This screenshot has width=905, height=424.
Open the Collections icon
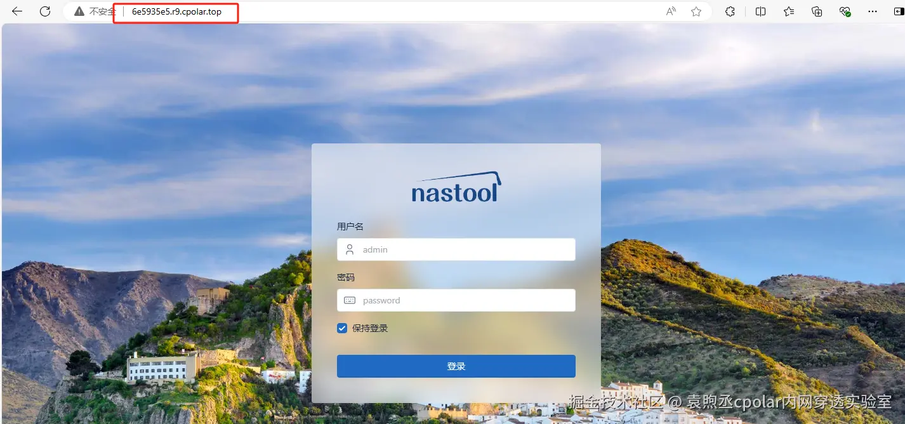point(817,11)
